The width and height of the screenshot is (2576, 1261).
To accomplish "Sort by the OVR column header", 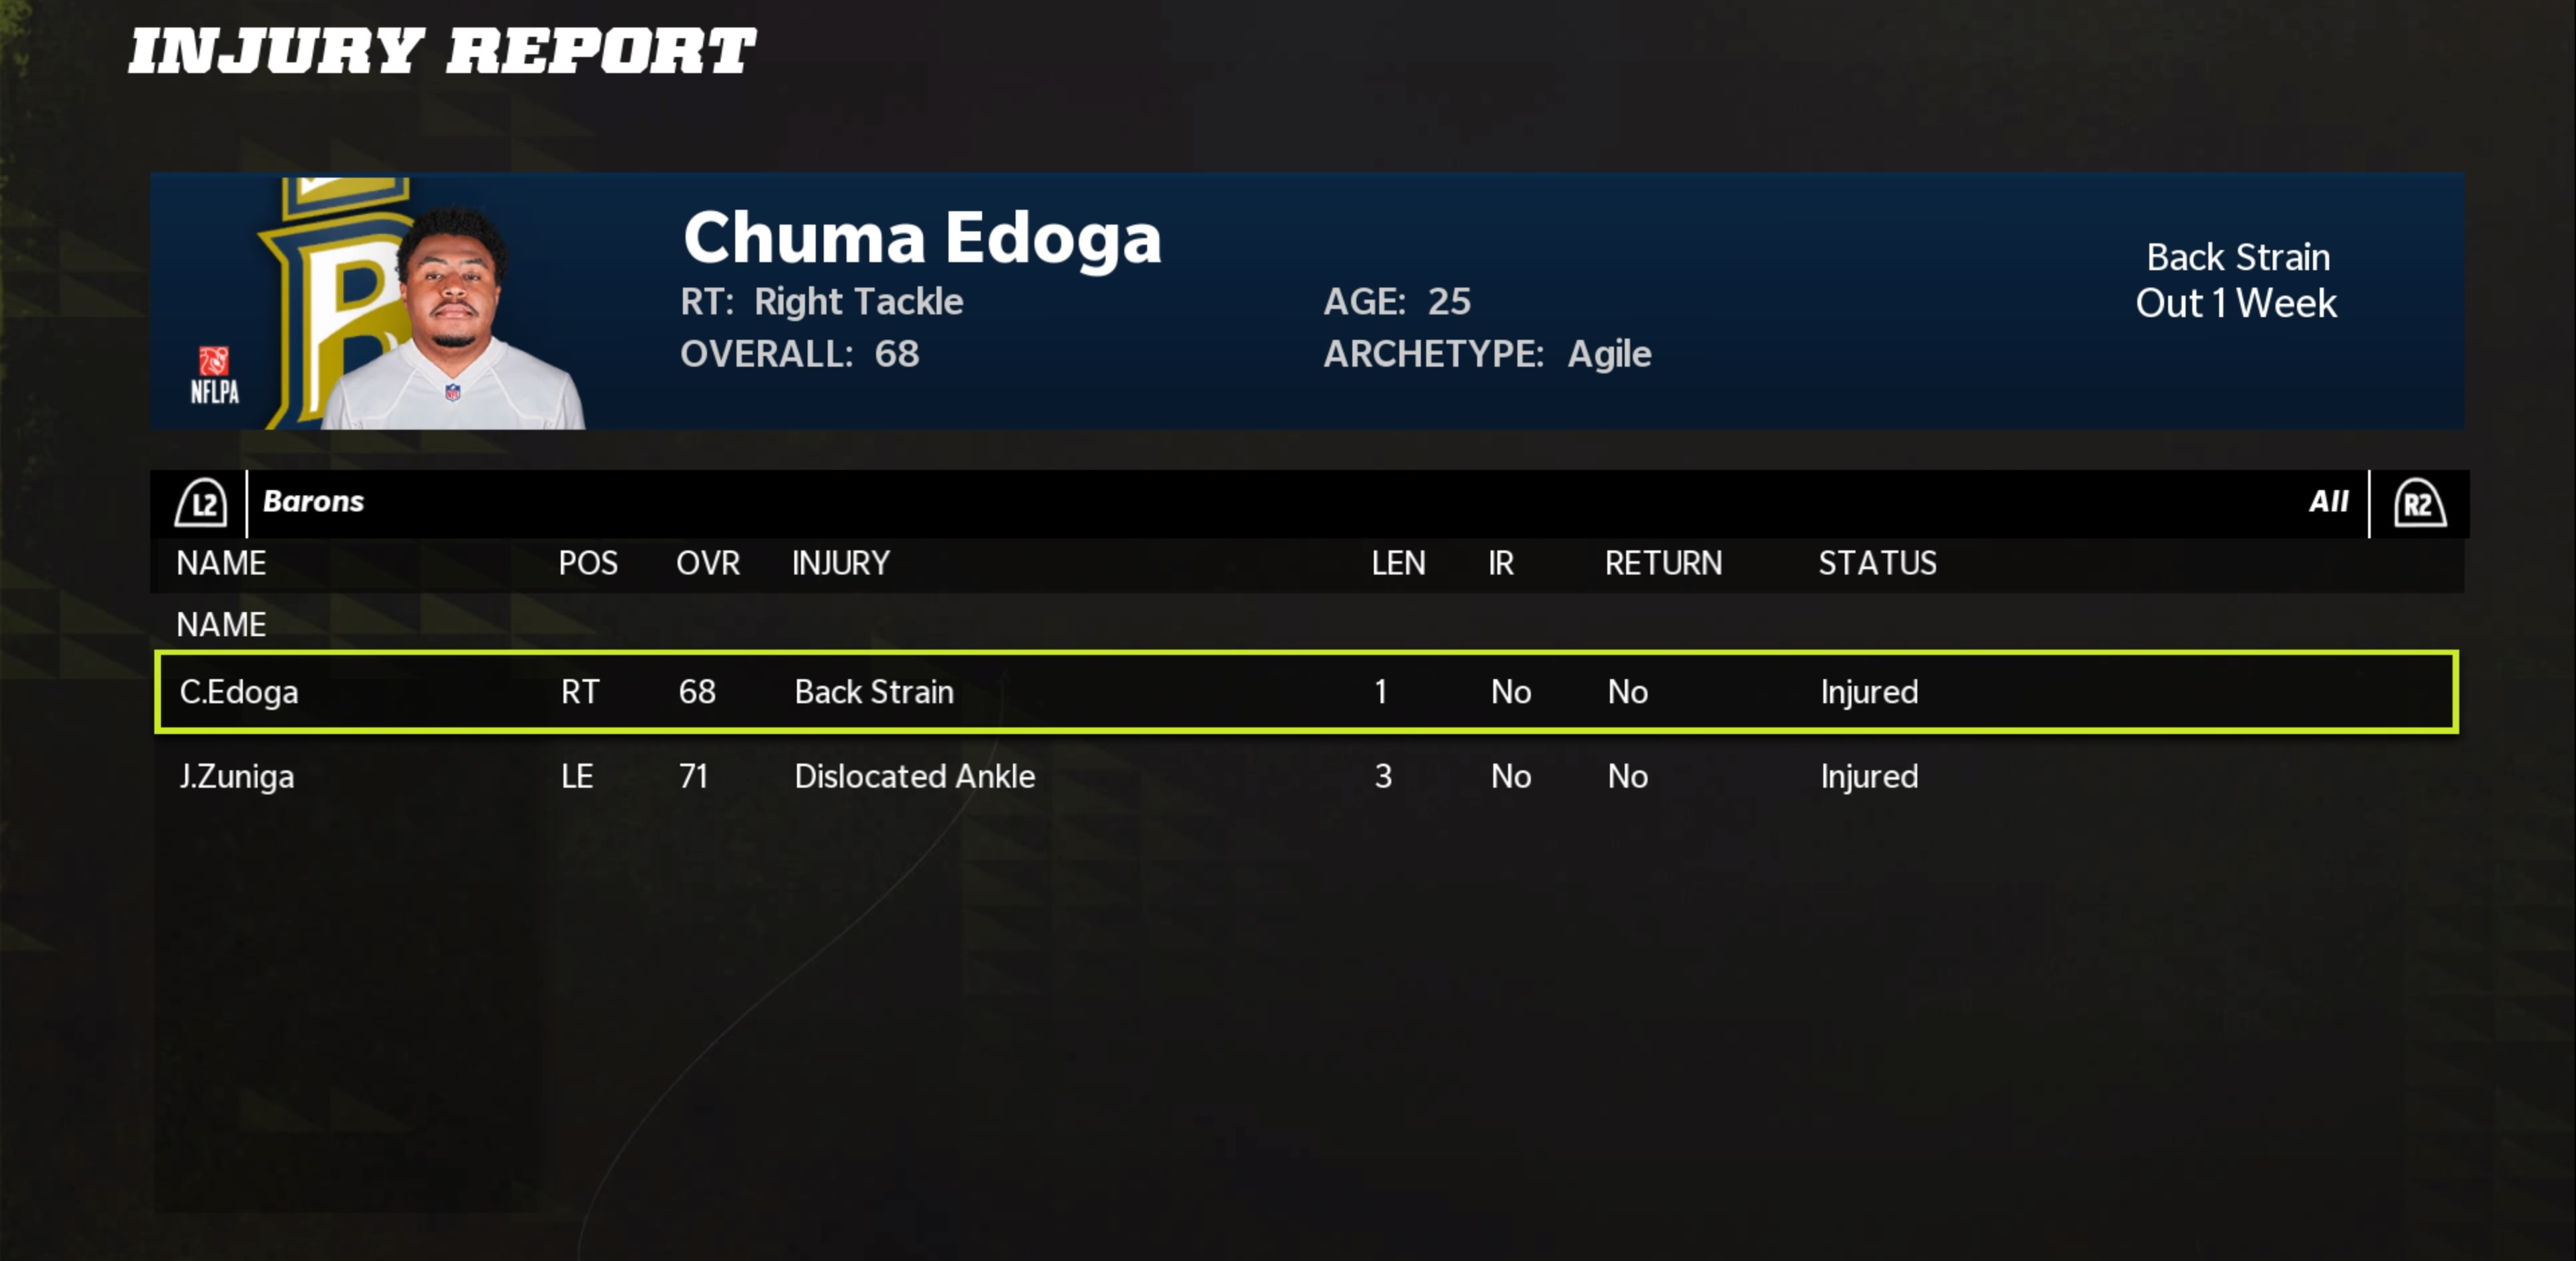I will coord(708,564).
